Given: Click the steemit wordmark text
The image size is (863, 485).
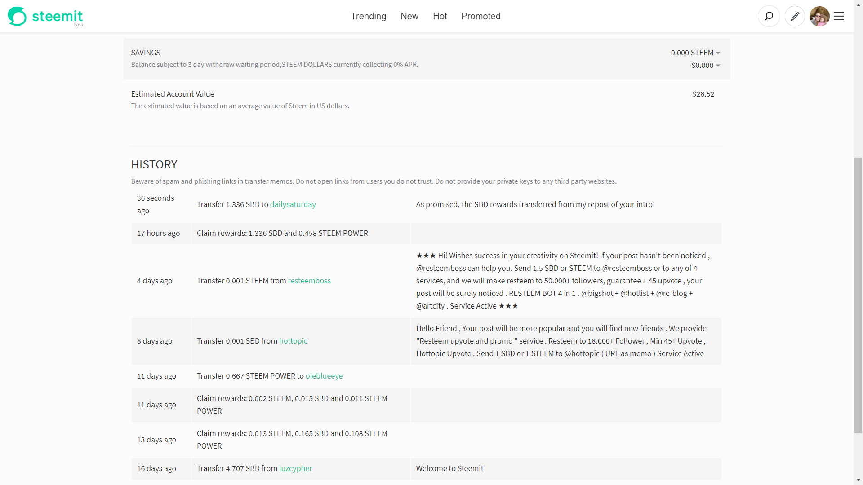Looking at the screenshot, I should 57,16.
